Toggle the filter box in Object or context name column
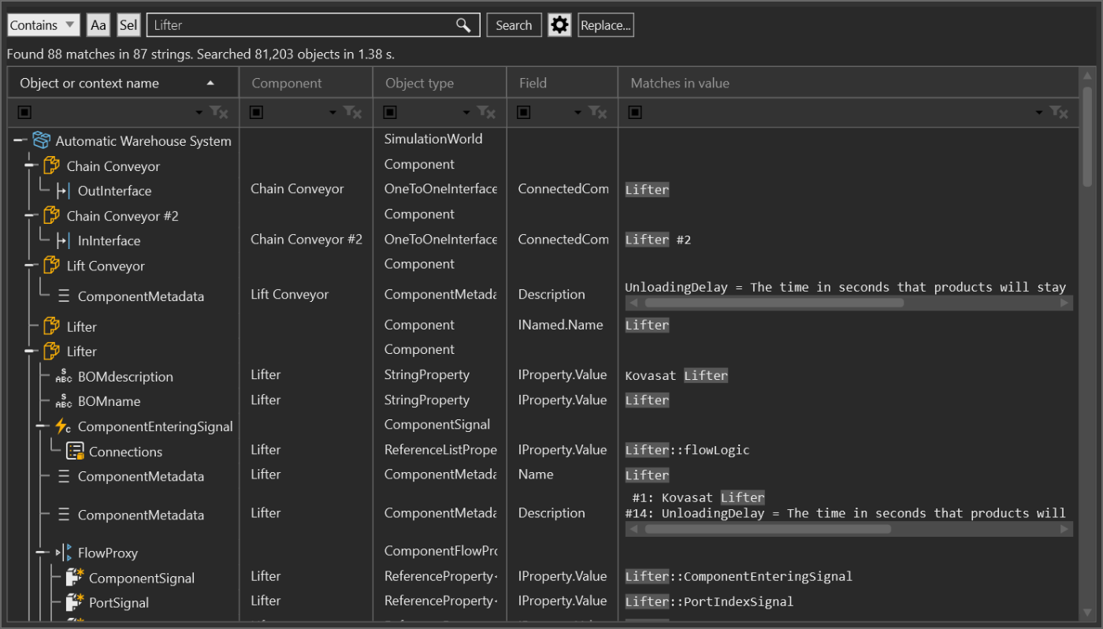Viewport: 1103px width, 629px height. 24,113
